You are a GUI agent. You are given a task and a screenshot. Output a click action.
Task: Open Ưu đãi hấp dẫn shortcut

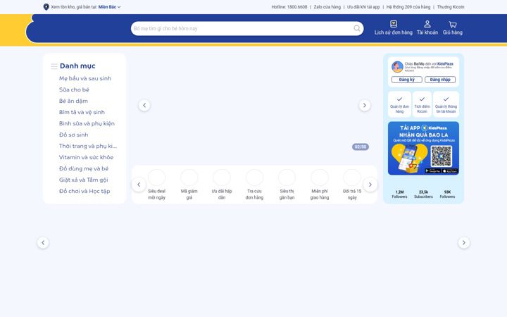(x=222, y=185)
